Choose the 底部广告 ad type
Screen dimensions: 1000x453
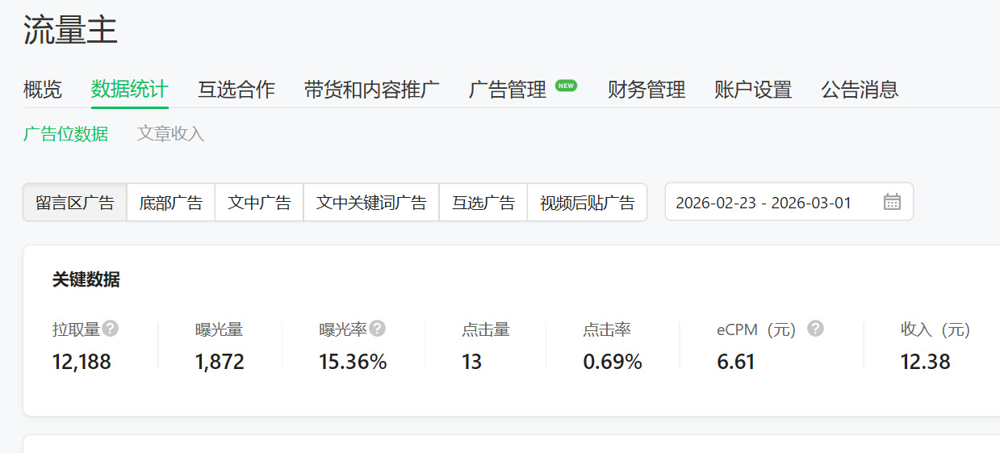[x=171, y=202]
